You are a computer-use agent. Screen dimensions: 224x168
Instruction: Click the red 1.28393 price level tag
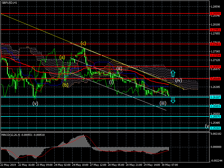[x=216, y=13]
